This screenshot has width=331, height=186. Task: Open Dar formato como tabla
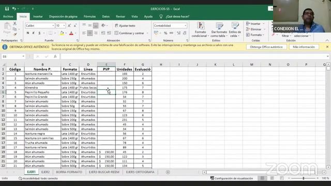[x=219, y=29]
